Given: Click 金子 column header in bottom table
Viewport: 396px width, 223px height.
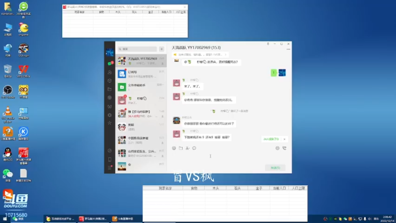Looking at the screenshot, I should [x=259, y=188].
